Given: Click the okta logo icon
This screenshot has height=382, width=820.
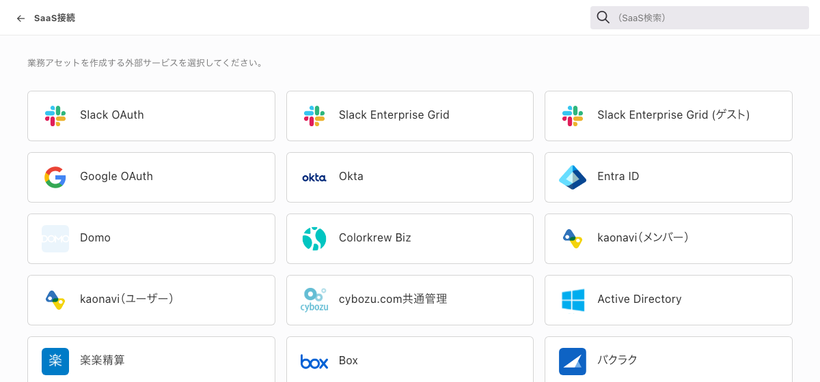Looking at the screenshot, I should pyautogui.click(x=314, y=177).
